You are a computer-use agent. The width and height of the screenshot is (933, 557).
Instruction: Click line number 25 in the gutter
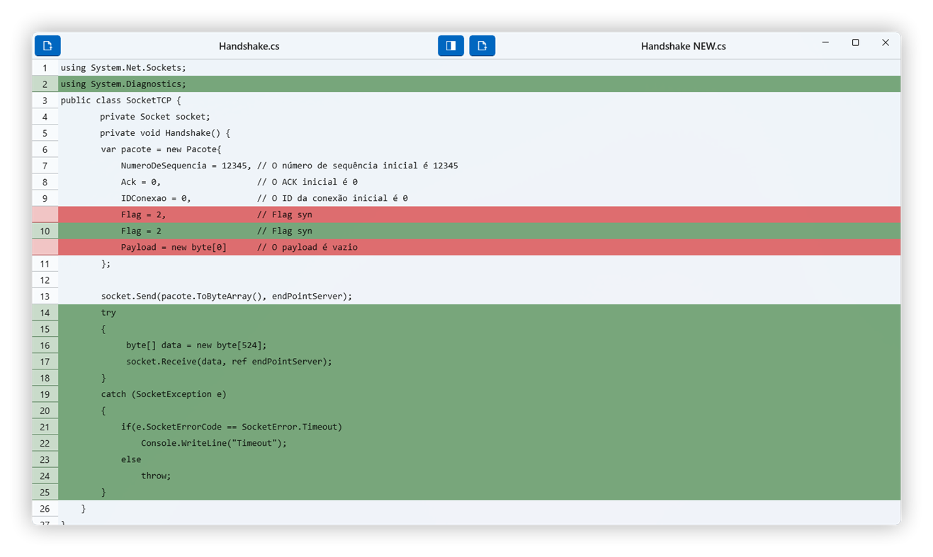click(x=45, y=493)
